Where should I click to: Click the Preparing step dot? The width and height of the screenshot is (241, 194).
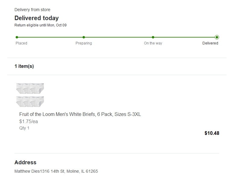tap(84, 37)
